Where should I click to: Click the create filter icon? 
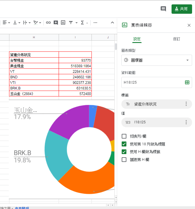click(x=71, y=23)
